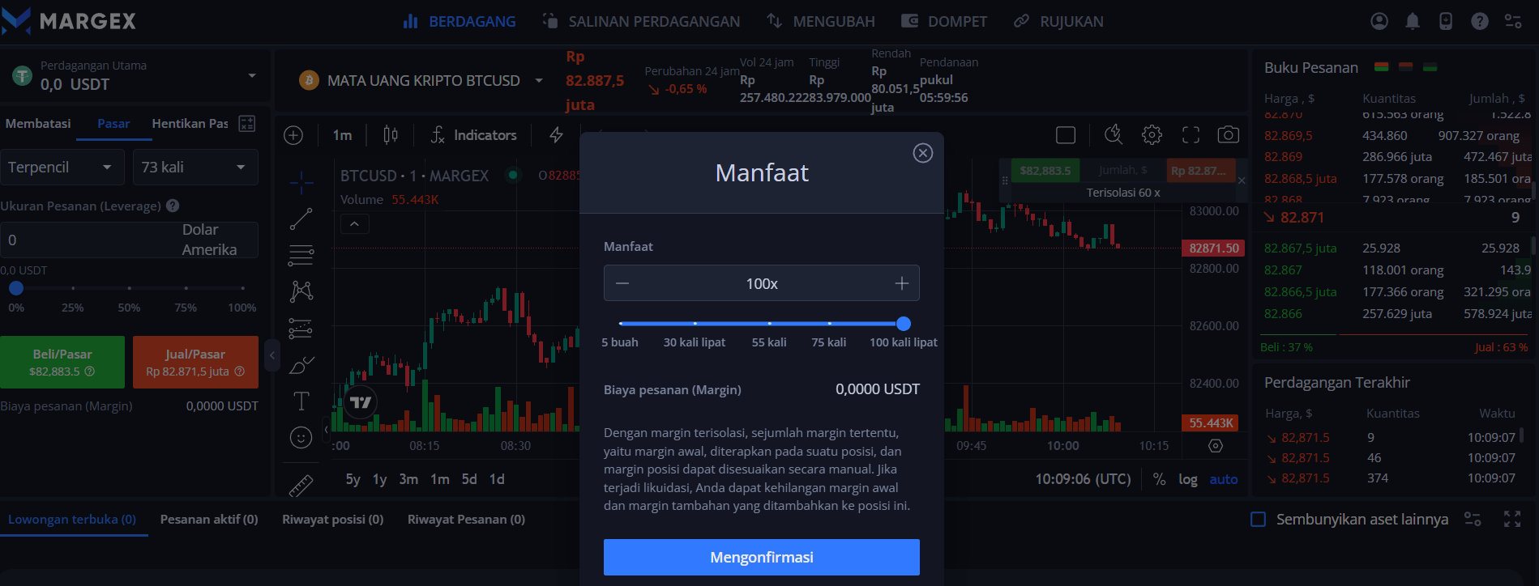
Task: Click the order size slider handle
Action: 16,288
